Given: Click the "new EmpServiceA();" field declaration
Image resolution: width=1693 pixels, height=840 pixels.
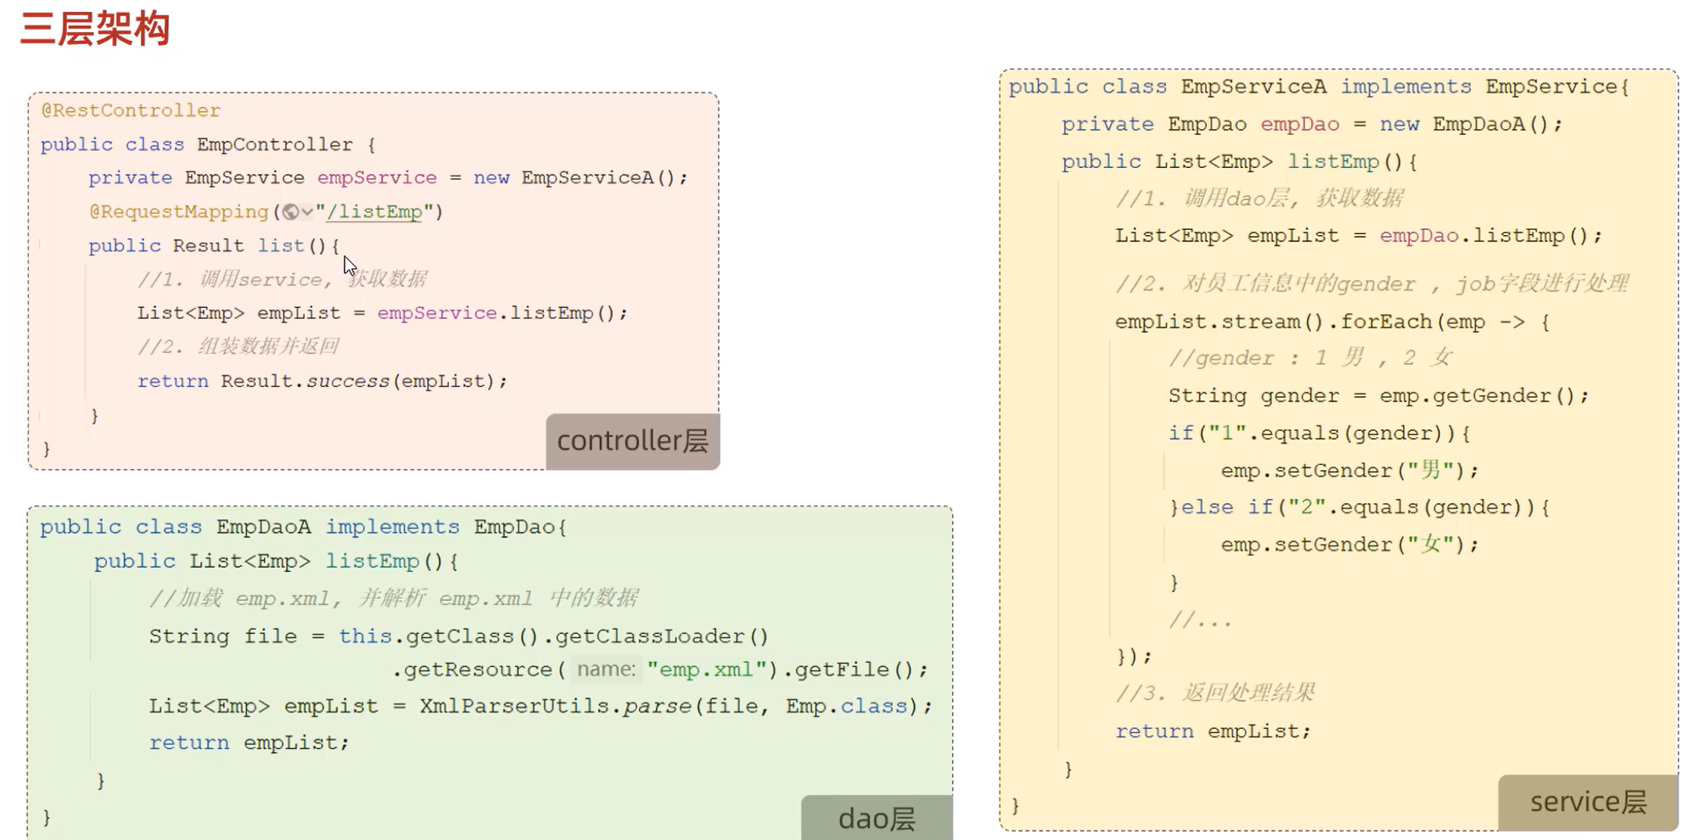Looking at the screenshot, I should click(x=388, y=177).
